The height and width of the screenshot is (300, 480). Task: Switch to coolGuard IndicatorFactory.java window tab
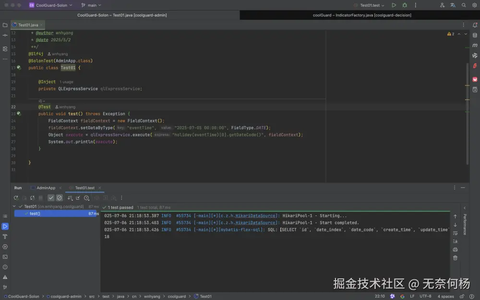362,15
